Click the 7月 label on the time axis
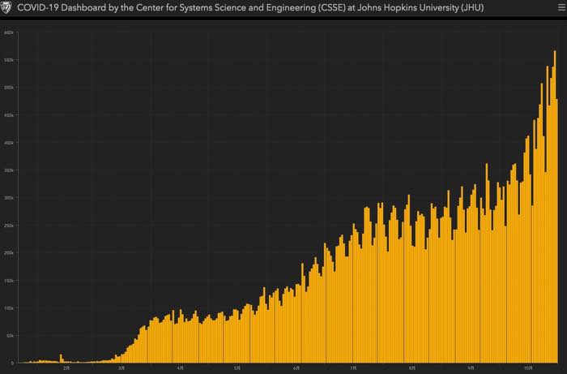This screenshot has width=567, height=374. (x=353, y=368)
